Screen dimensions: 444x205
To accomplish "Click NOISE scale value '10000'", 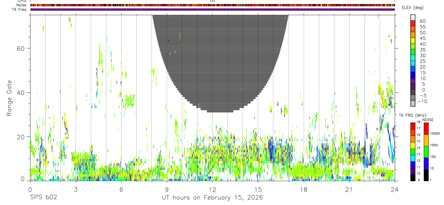I will [x=435, y=134].
